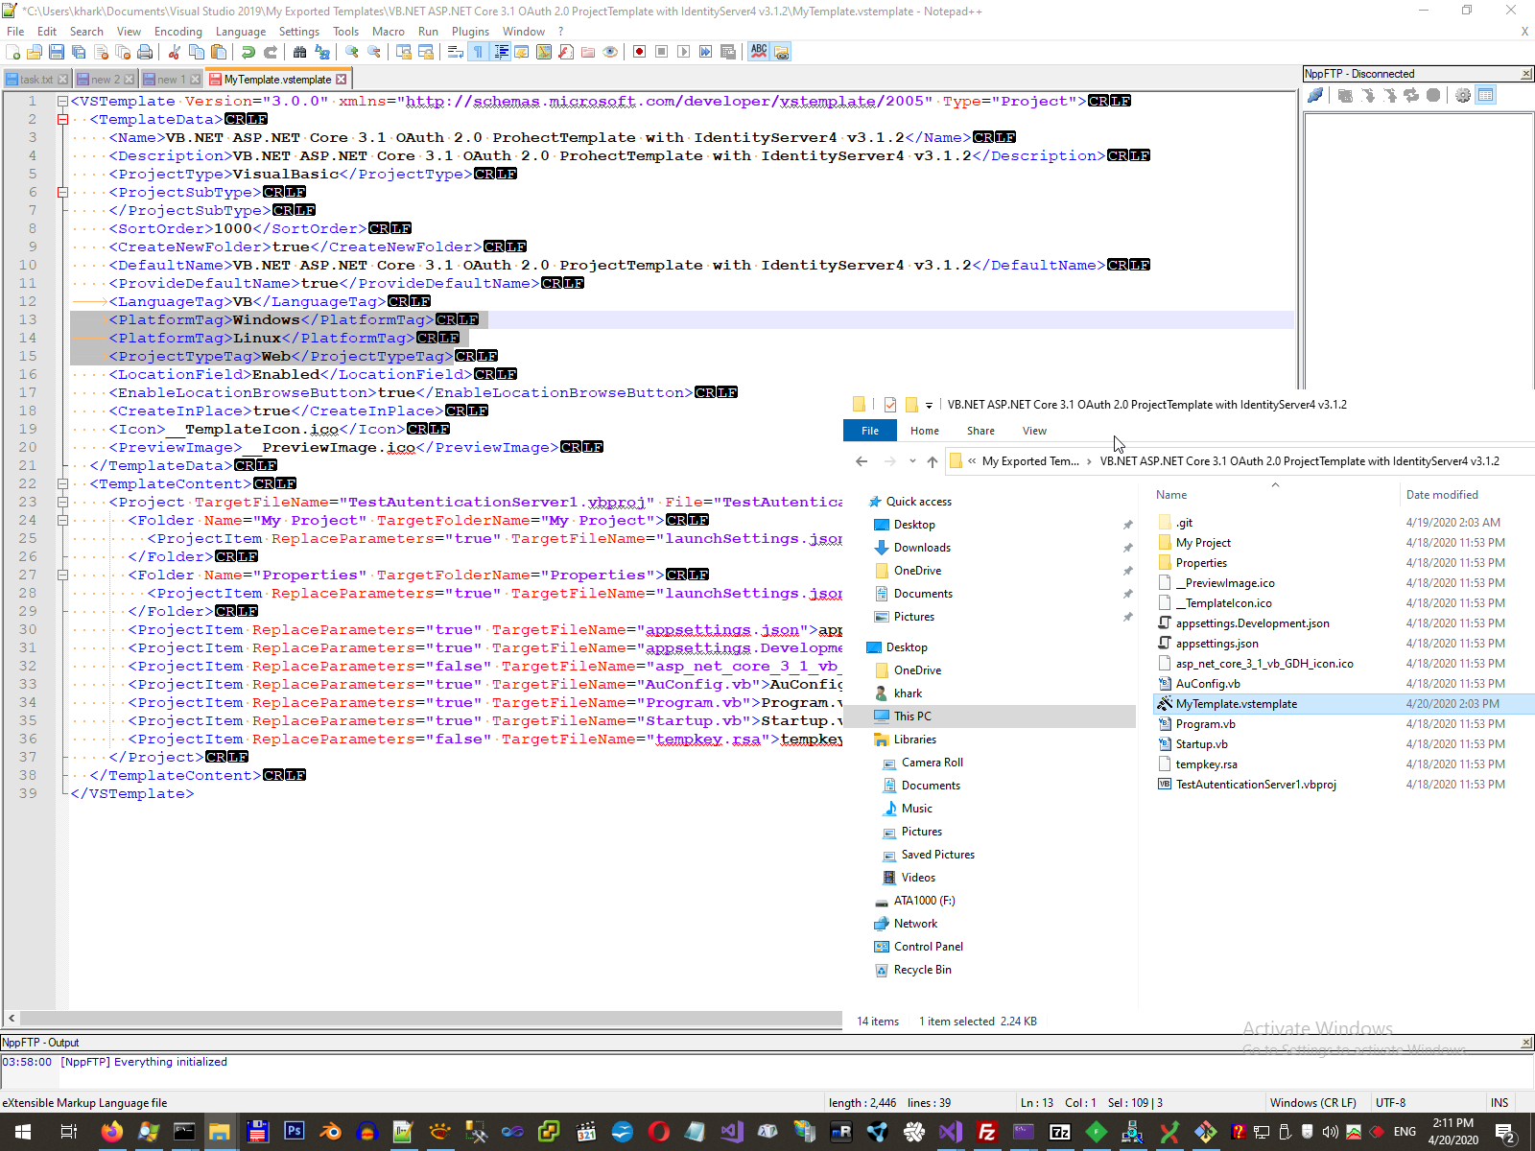Collapse the Project fold on line 23
Image resolution: width=1535 pixels, height=1151 pixels.
62,502
